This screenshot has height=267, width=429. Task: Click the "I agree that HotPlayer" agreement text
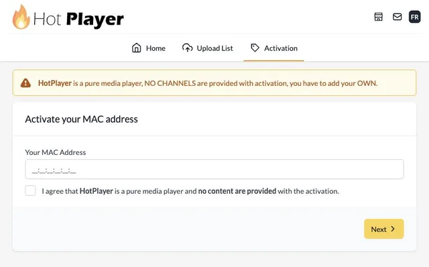[190, 191]
